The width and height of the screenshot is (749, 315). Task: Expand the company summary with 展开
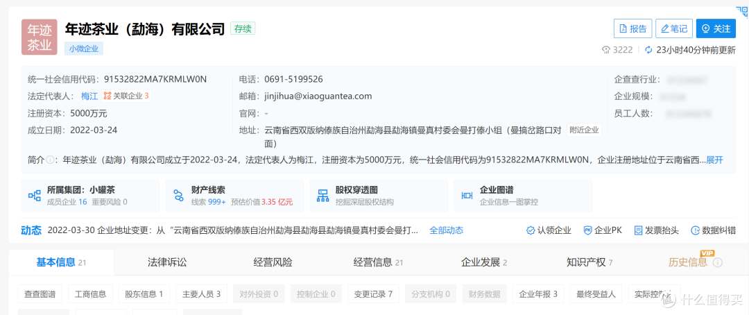tap(714, 160)
